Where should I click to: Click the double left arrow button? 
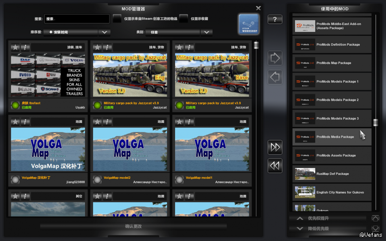point(275,166)
